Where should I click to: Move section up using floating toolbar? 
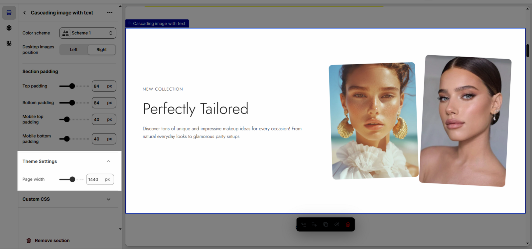pyautogui.click(x=304, y=225)
